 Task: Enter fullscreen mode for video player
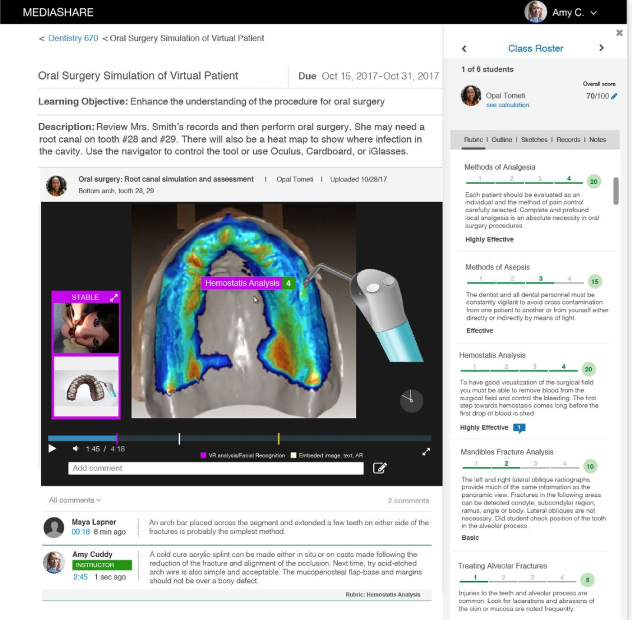pyautogui.click(x=426, y=452)
